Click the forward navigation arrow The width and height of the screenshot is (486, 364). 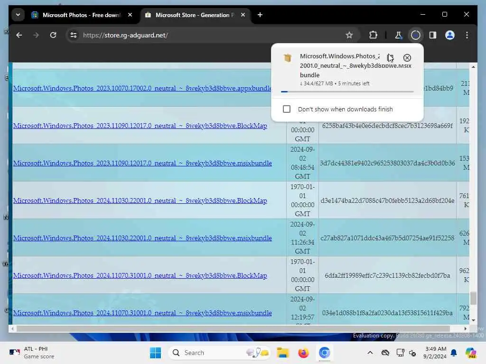click(x=36, y=35)
